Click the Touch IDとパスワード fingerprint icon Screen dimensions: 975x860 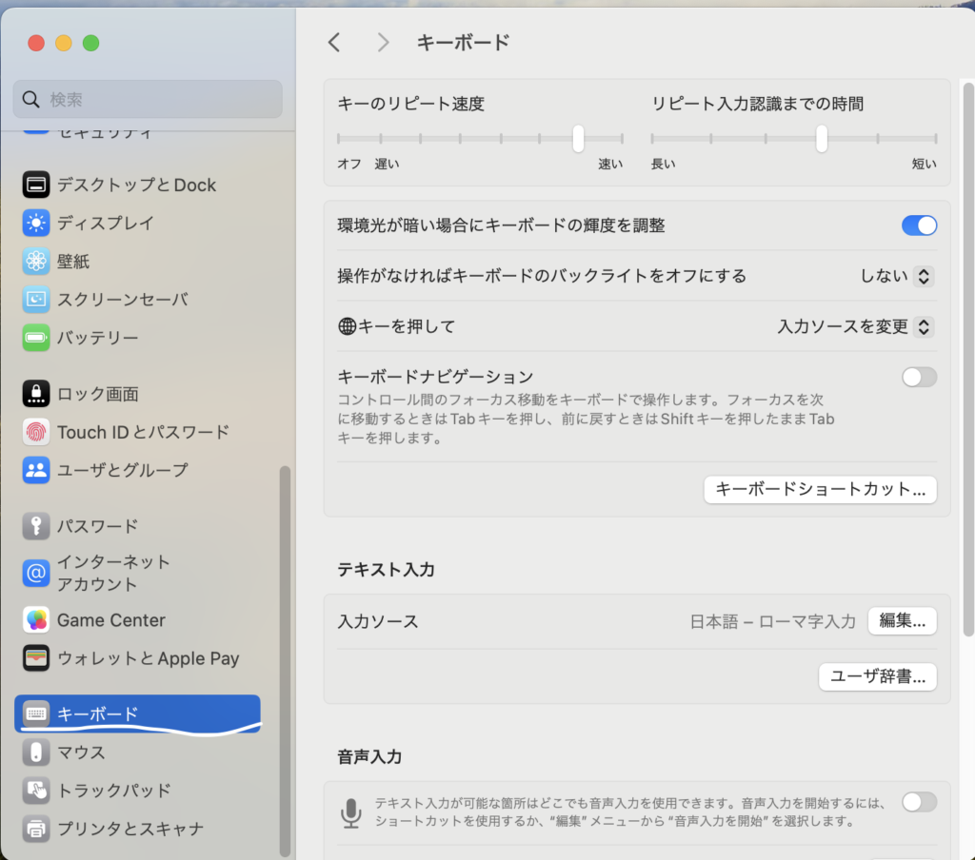36,432
